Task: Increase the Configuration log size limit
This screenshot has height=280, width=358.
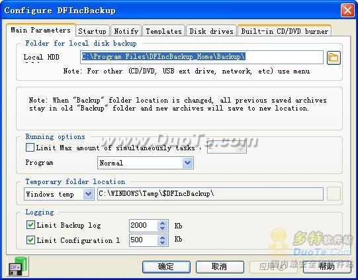Action: coord(163,237)
